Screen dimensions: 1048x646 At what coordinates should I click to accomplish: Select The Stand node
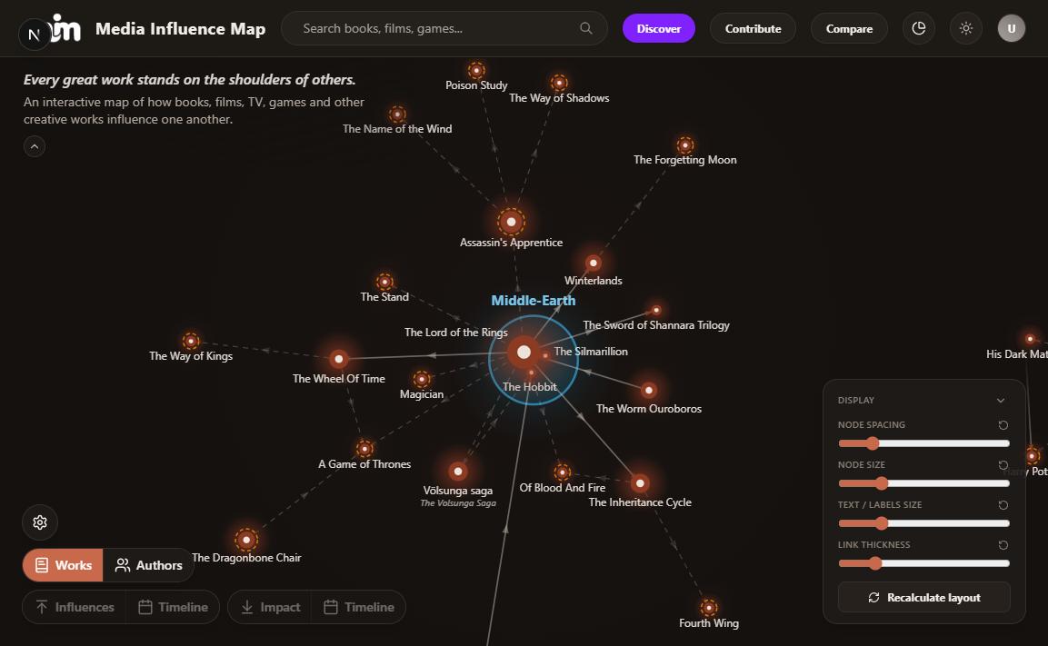pyautogui.click(x=384, y=282)
